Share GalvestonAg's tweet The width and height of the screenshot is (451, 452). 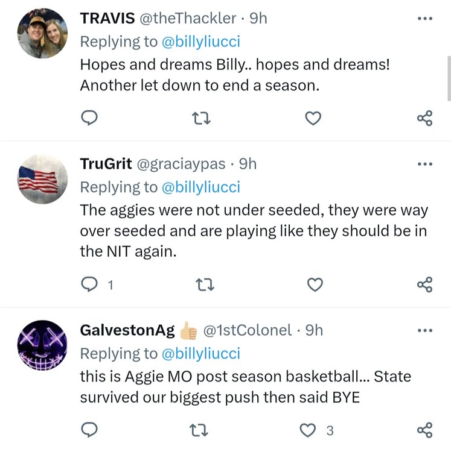(425, 430)
